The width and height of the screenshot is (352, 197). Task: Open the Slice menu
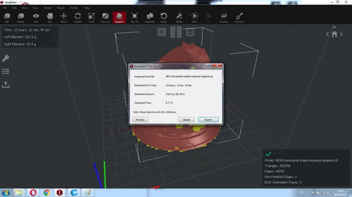point(24,8)
